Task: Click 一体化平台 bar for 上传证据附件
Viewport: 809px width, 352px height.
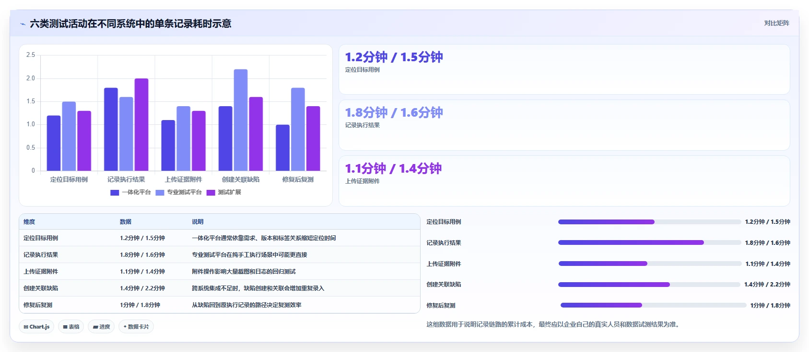Action: point(168,145)
